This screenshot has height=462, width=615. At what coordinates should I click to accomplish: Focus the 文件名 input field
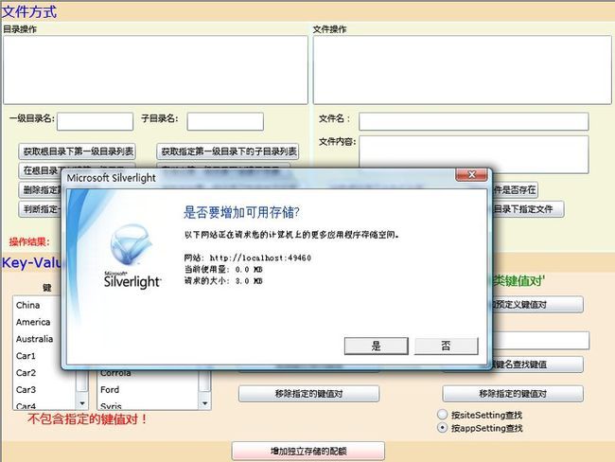click(474, 121)
